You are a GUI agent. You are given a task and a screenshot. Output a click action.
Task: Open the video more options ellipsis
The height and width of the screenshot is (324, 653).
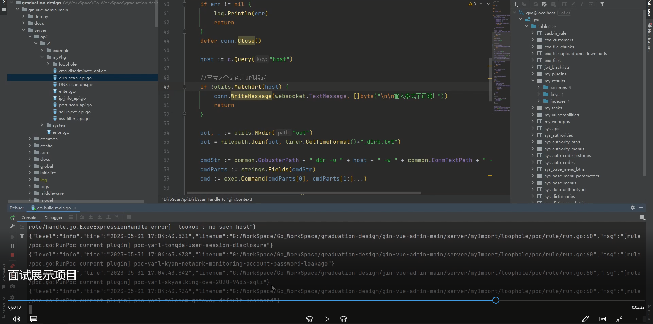tap(636, 319)
